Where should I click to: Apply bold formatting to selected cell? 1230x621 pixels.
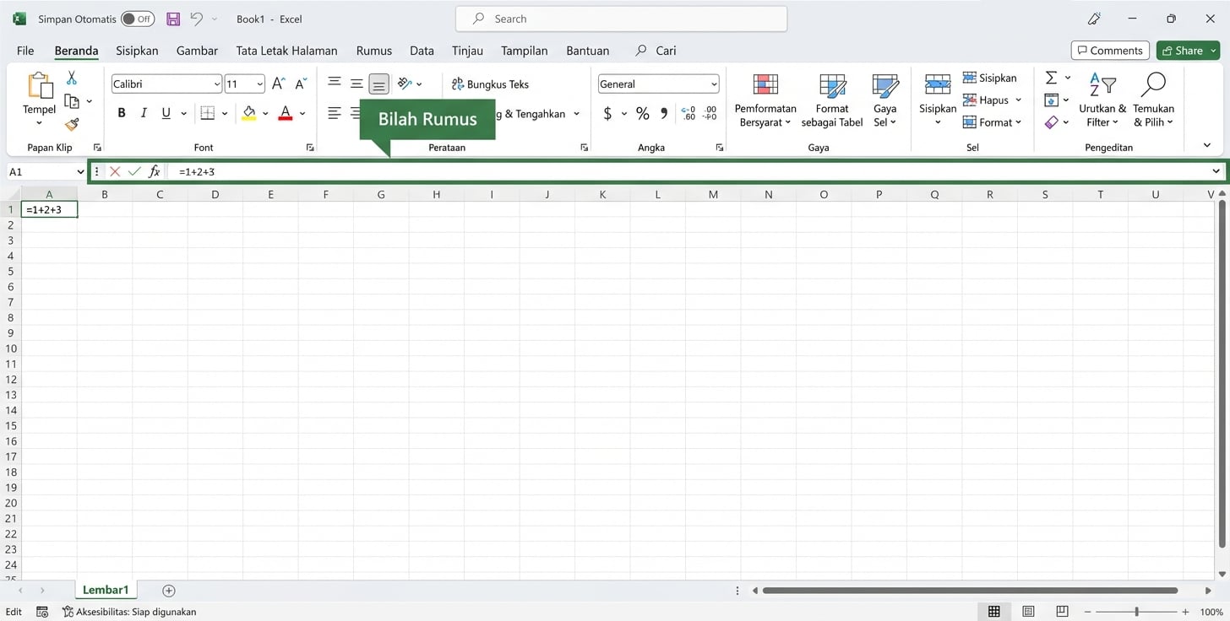pos(121,111)
